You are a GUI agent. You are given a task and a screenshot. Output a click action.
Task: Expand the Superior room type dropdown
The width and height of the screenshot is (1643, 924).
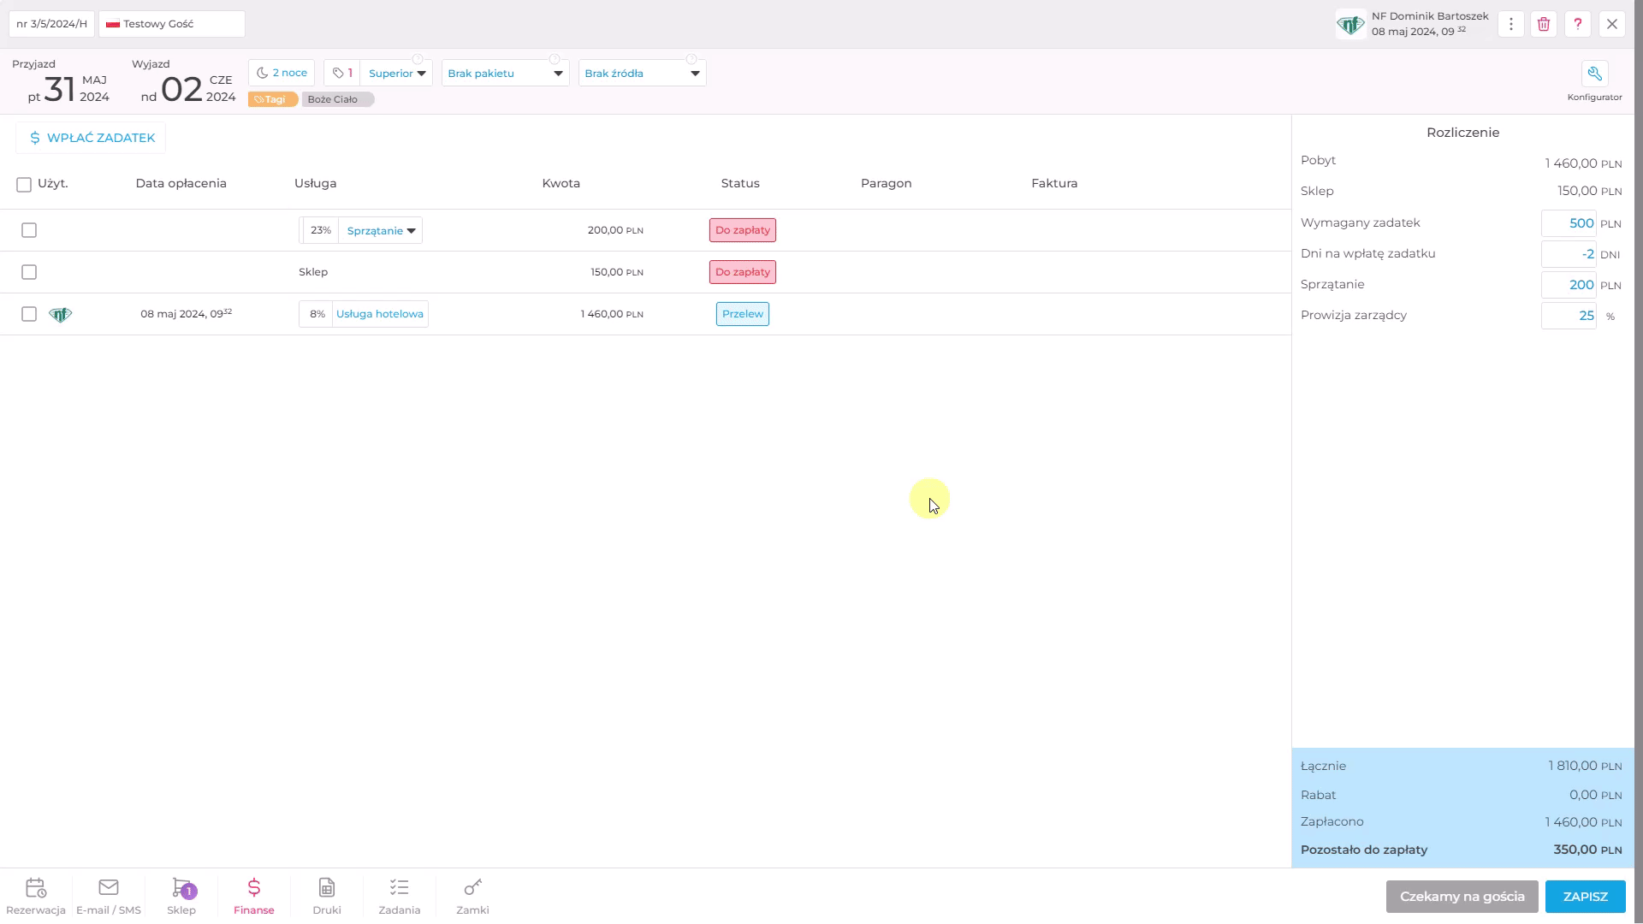pos(397,74)
